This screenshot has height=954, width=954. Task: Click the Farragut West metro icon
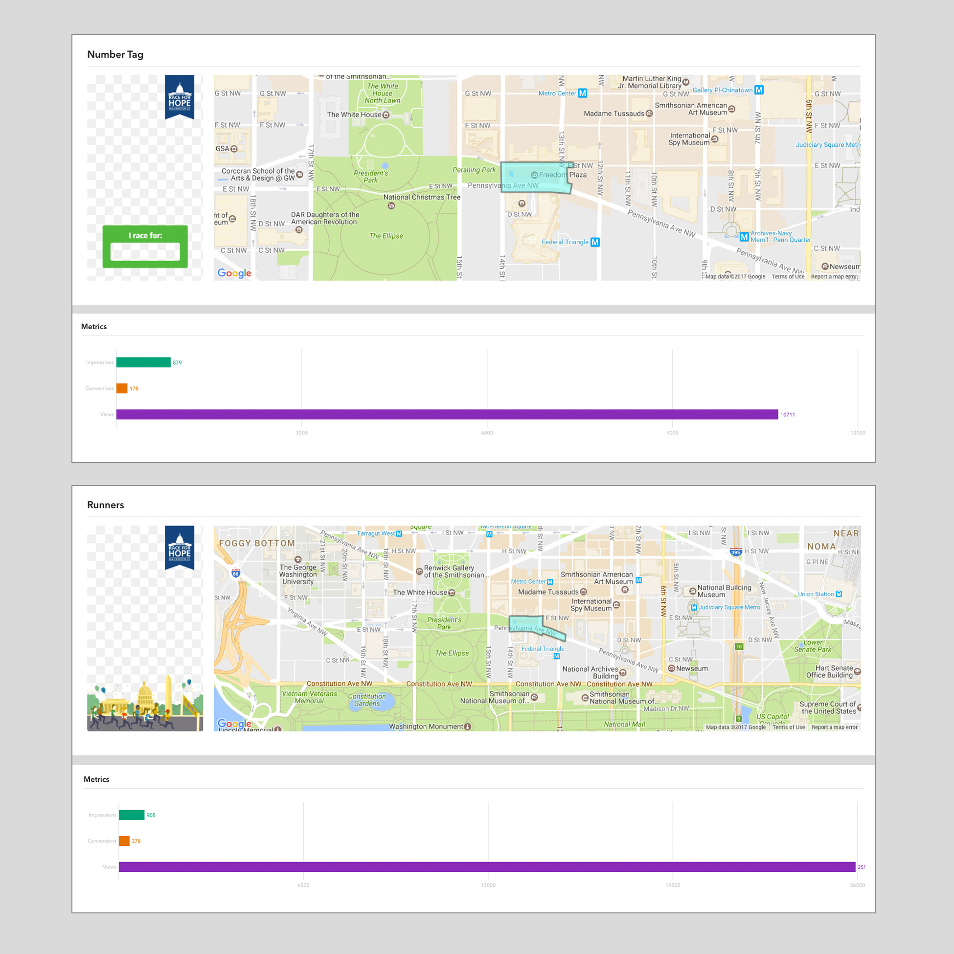(x=400, y=534)
